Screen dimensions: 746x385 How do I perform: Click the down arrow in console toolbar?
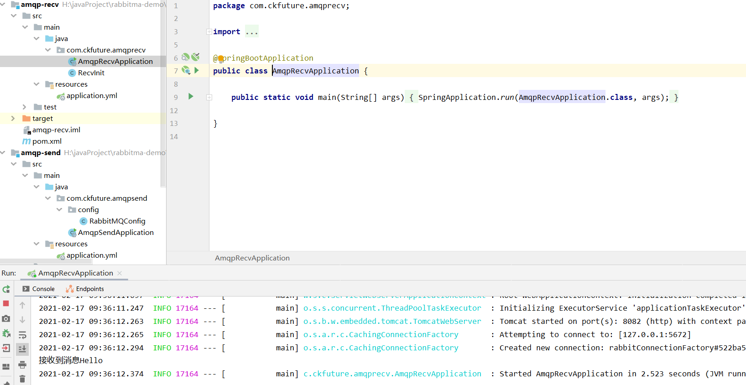click(x=22, y=320)
